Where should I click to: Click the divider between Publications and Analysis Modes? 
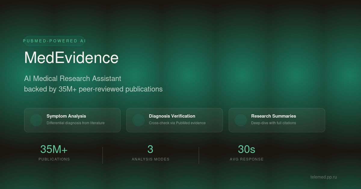[x=102, y=155]
